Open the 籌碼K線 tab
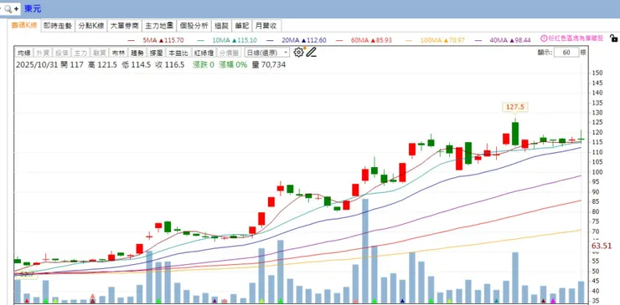Viewport: 620px width, 305px height. tap(24, 26)
